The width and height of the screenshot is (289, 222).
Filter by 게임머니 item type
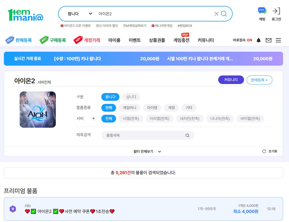pos(130,108)
